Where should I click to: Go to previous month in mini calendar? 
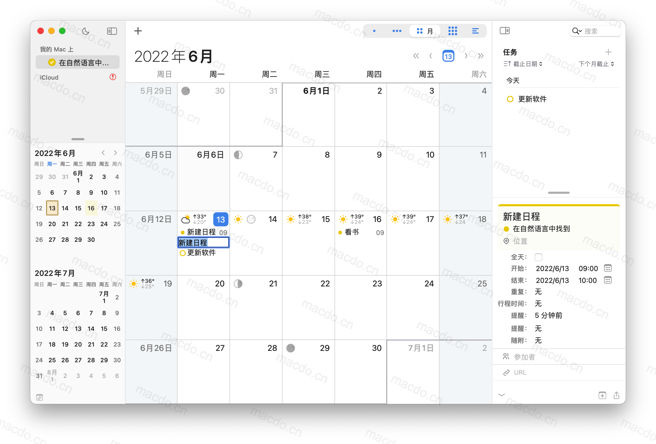point(103,153)
